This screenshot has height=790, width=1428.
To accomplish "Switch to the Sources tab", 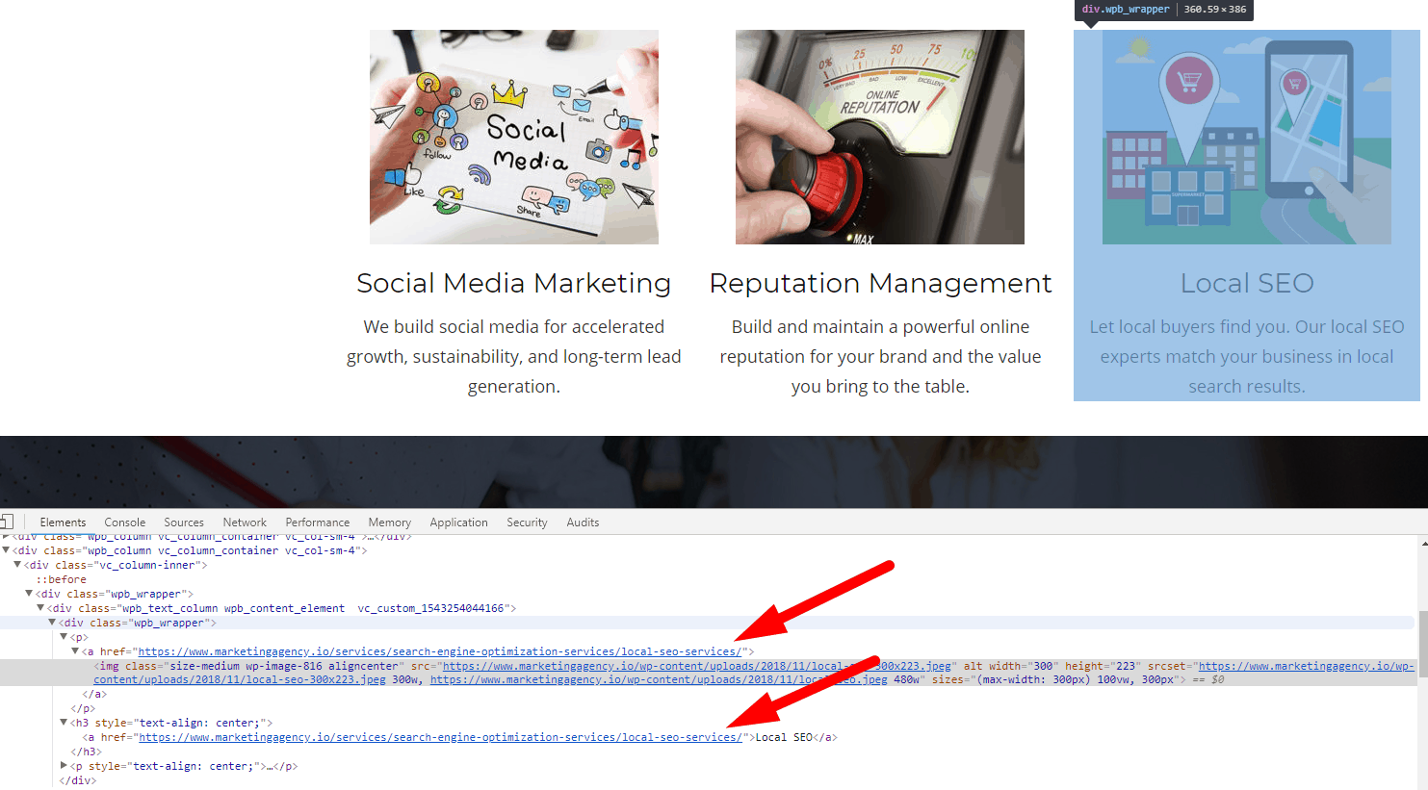I will [x=183, y=522].
